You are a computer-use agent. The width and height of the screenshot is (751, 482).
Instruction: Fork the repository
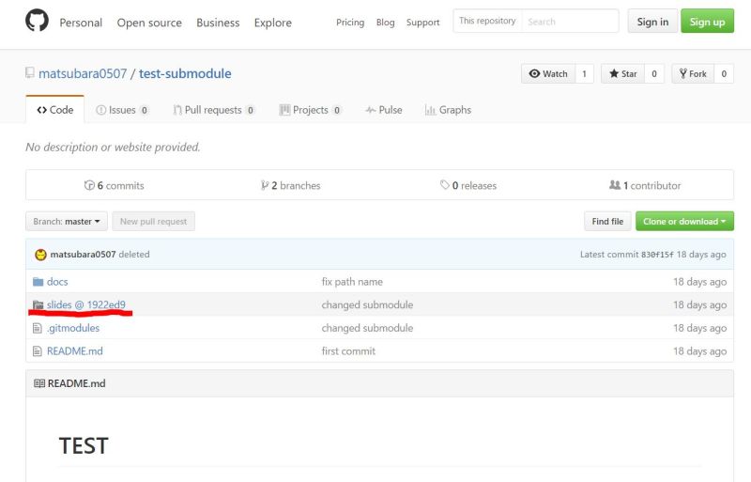pos(693,74)
